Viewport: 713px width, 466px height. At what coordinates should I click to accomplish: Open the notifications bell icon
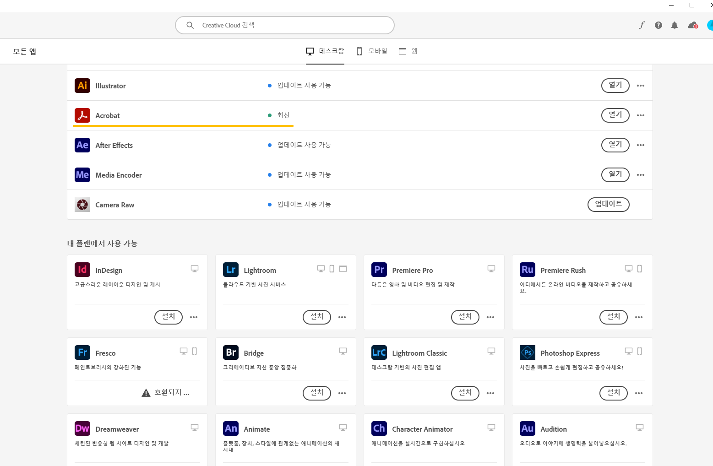pos(675,25)
